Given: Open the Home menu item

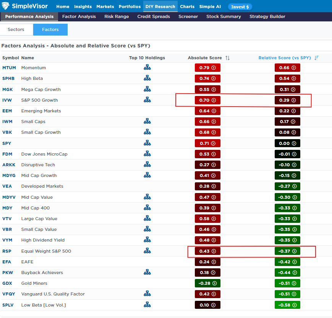Looking at the screenshot, I should coord(63,6).
